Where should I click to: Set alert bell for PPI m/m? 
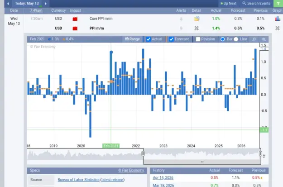(x=181, y=28)
